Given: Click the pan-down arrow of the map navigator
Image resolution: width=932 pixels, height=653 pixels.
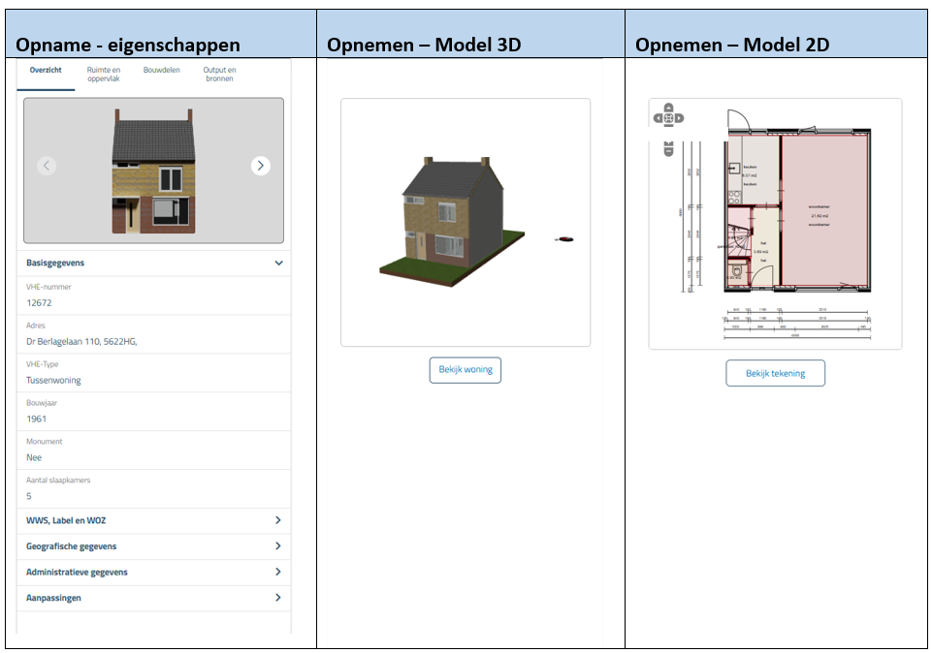Looking at the screenshot, I should (x=668, y=126).
